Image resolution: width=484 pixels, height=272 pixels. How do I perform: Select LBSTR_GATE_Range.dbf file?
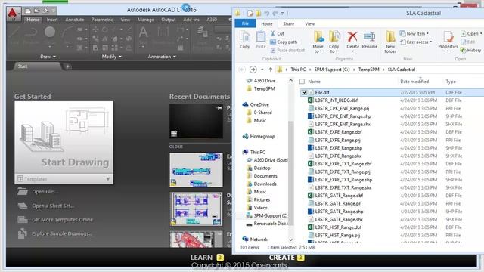point(339,196)
